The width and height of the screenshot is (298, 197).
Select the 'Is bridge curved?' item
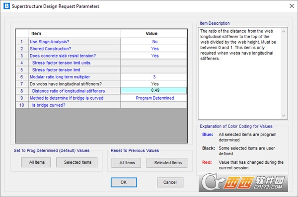pyautogui.click(x=74, y=105)
